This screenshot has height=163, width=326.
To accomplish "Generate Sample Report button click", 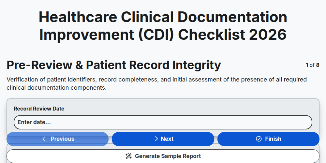I will click(163, 156).
